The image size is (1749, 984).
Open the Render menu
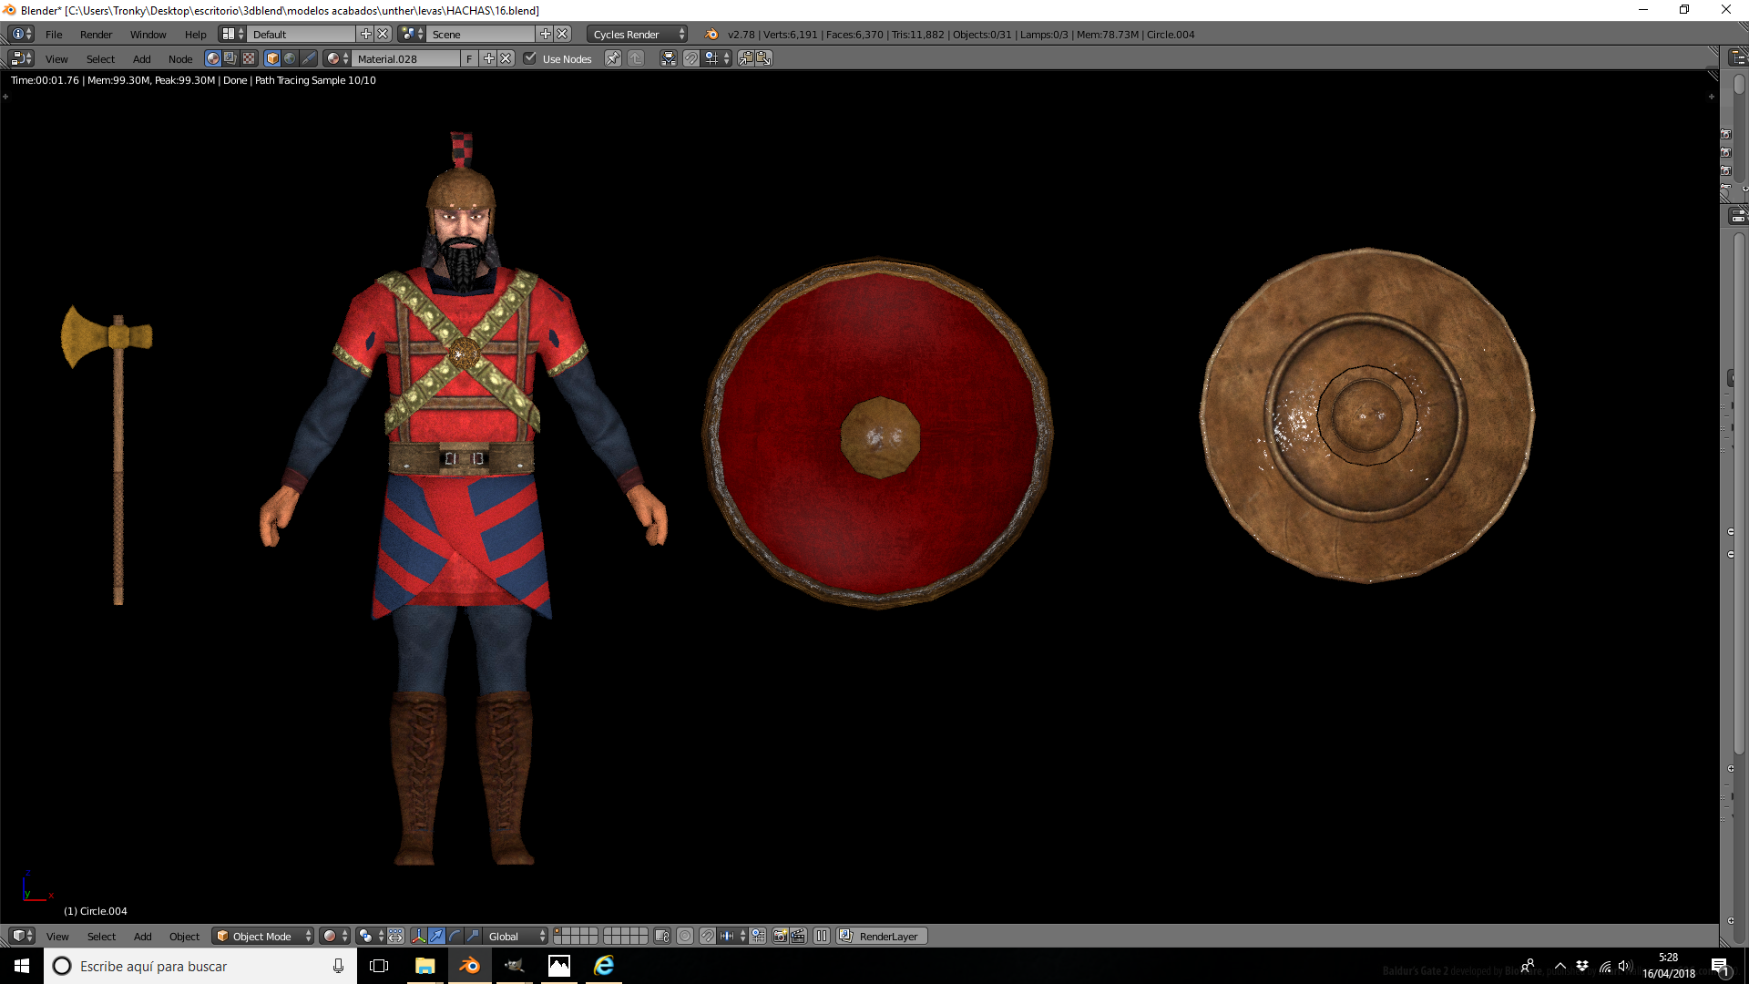96,34
